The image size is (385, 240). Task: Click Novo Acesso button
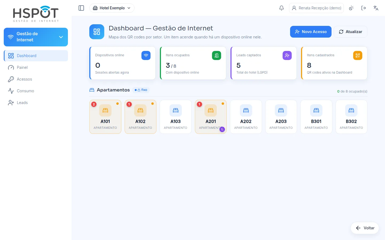(311, 32)
